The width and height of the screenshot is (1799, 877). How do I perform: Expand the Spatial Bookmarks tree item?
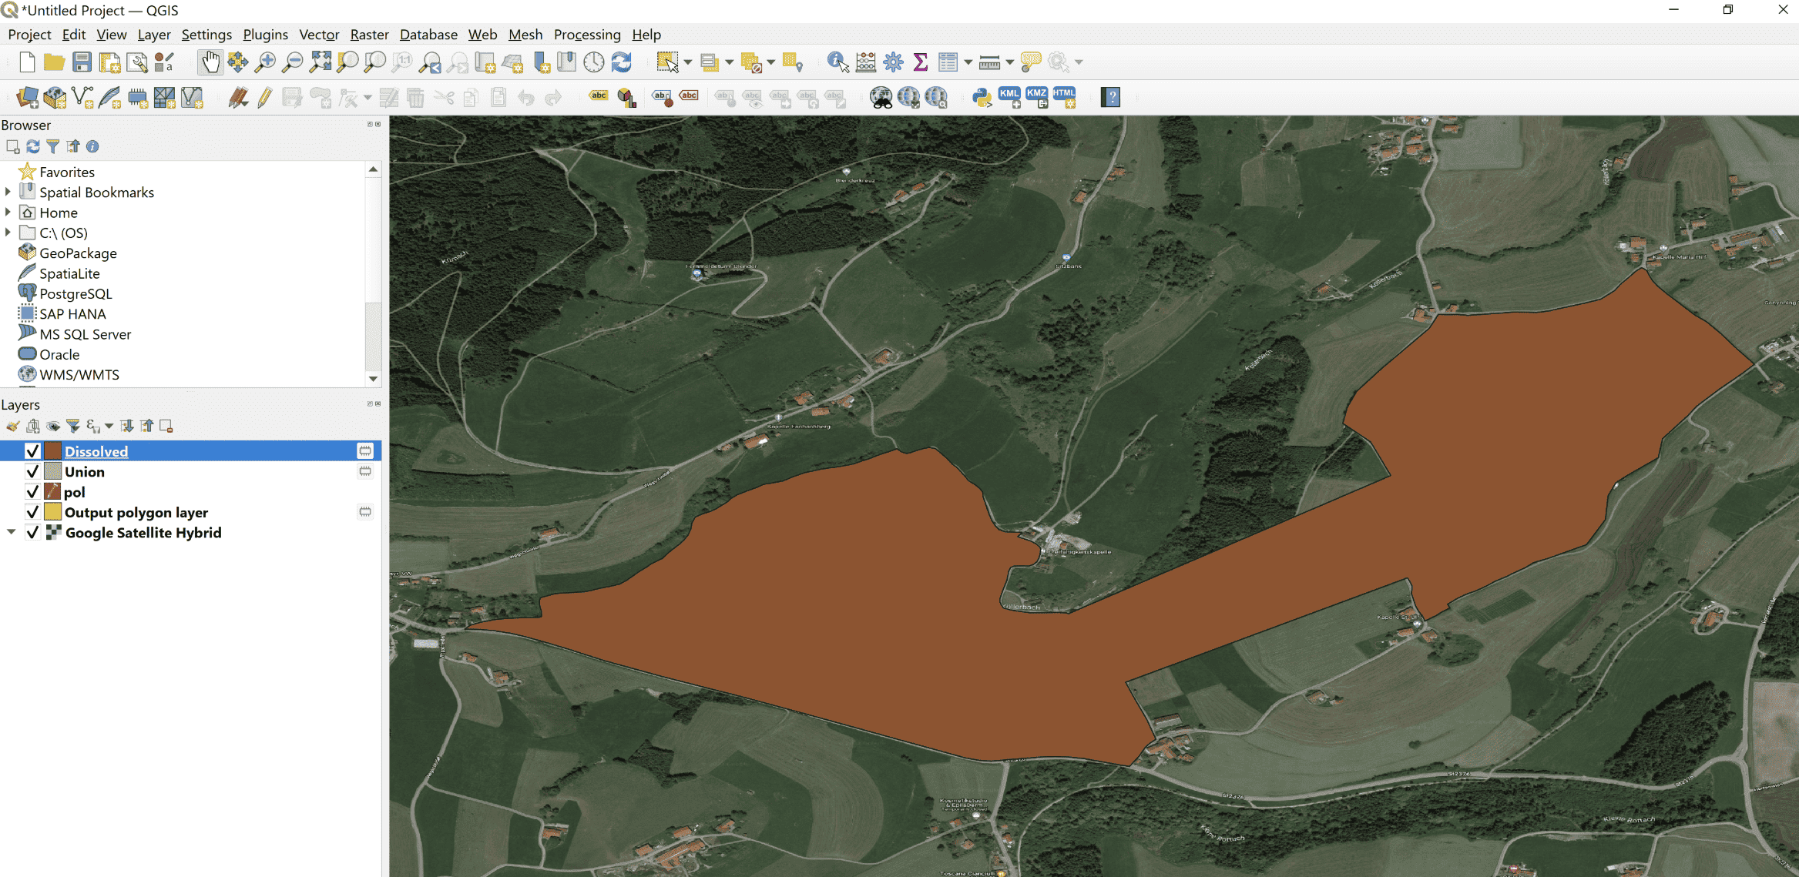point(8,192)
